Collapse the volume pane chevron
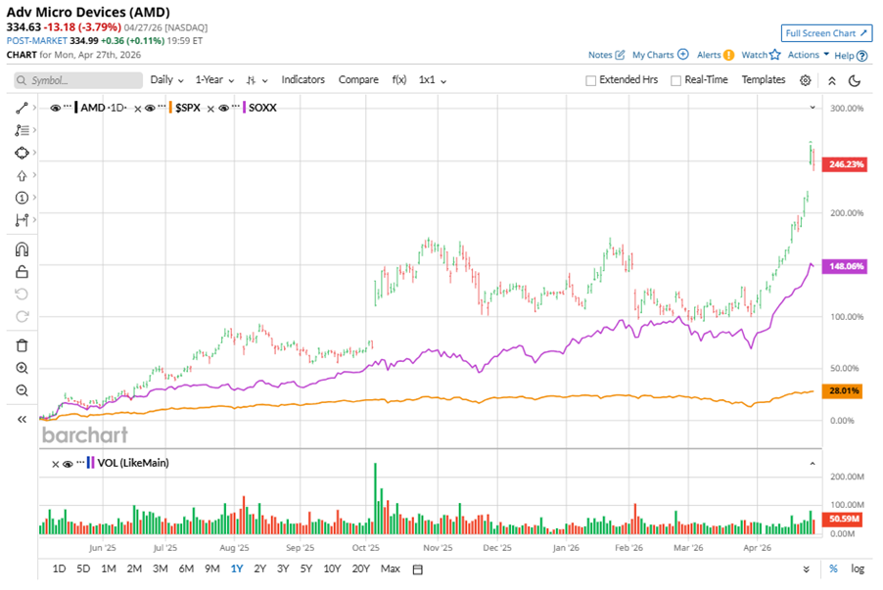 pyautogui.click(x=813, y=464)
